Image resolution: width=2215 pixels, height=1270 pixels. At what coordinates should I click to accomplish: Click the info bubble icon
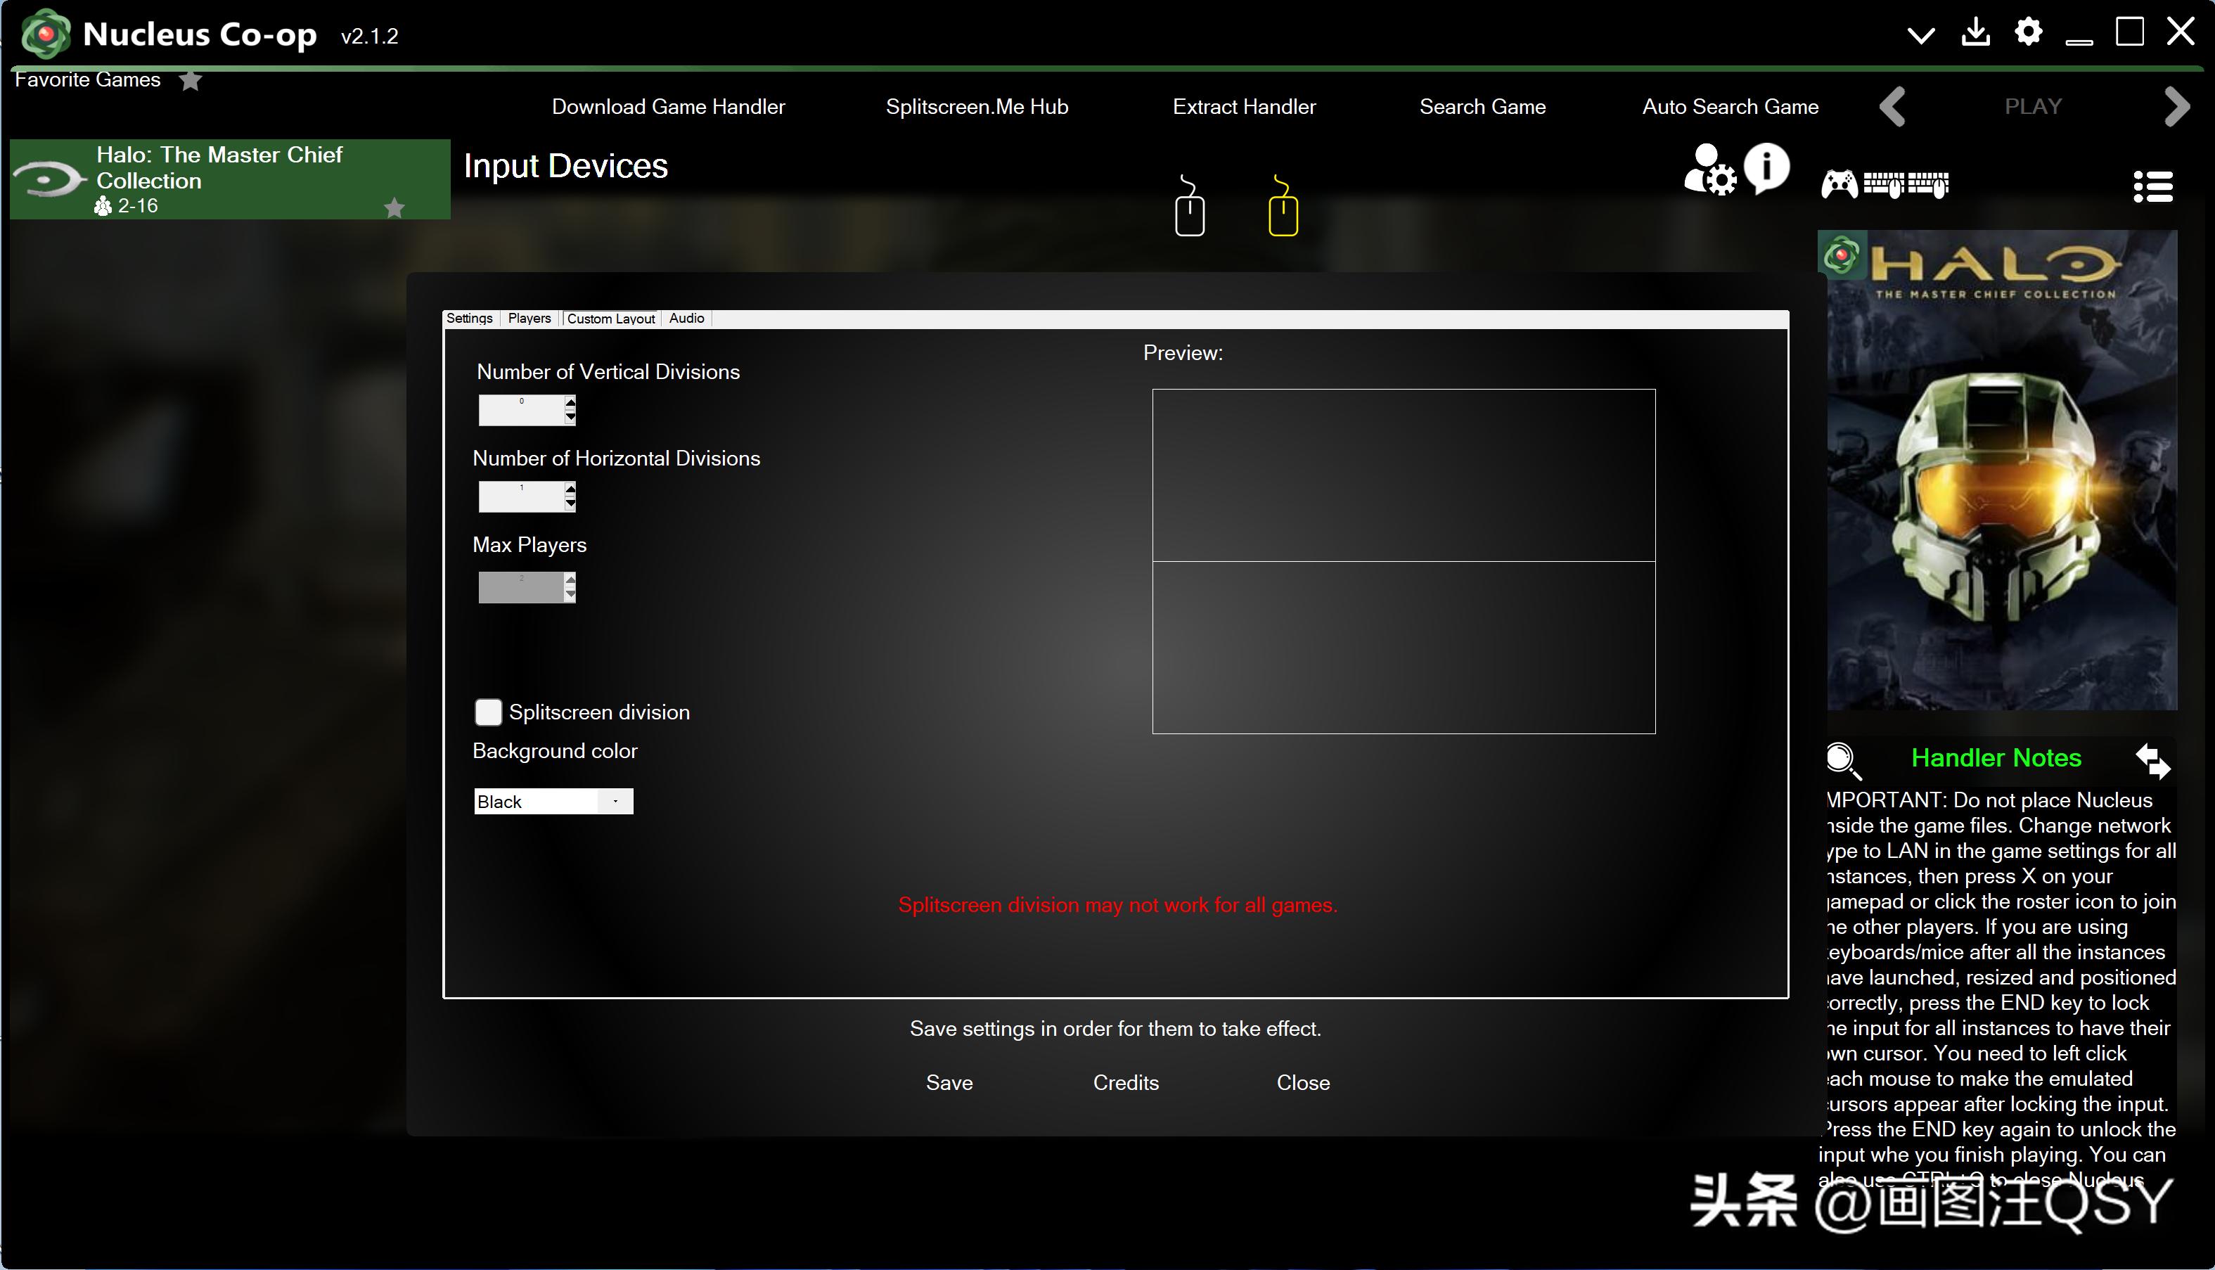1767,167
